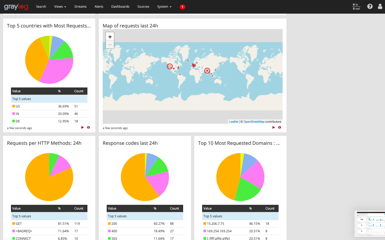Zoom out the map with minus button
This screenshot has height=240, width=385.
point(110,45)
